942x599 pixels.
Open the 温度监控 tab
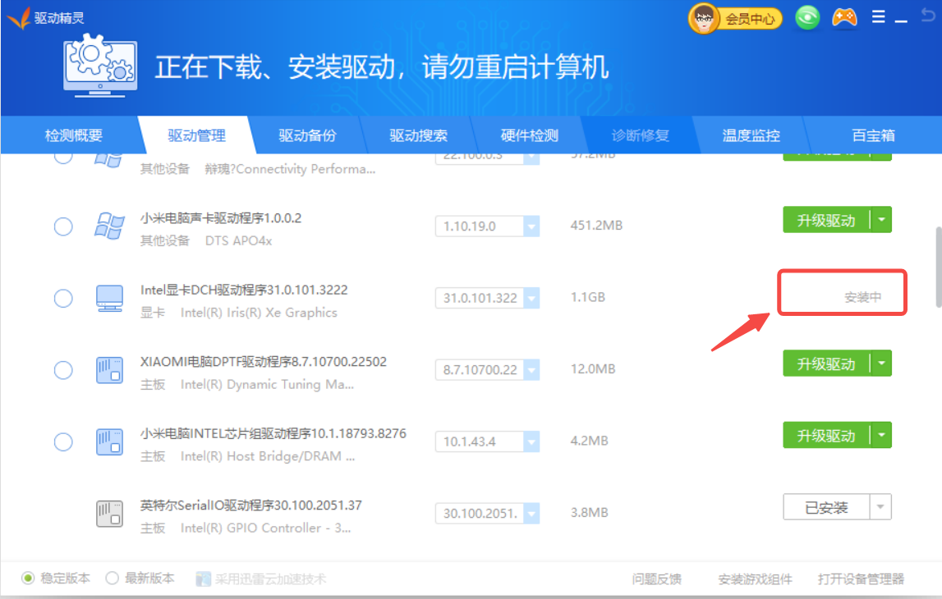pyautogui.click(x=751, y=136)
